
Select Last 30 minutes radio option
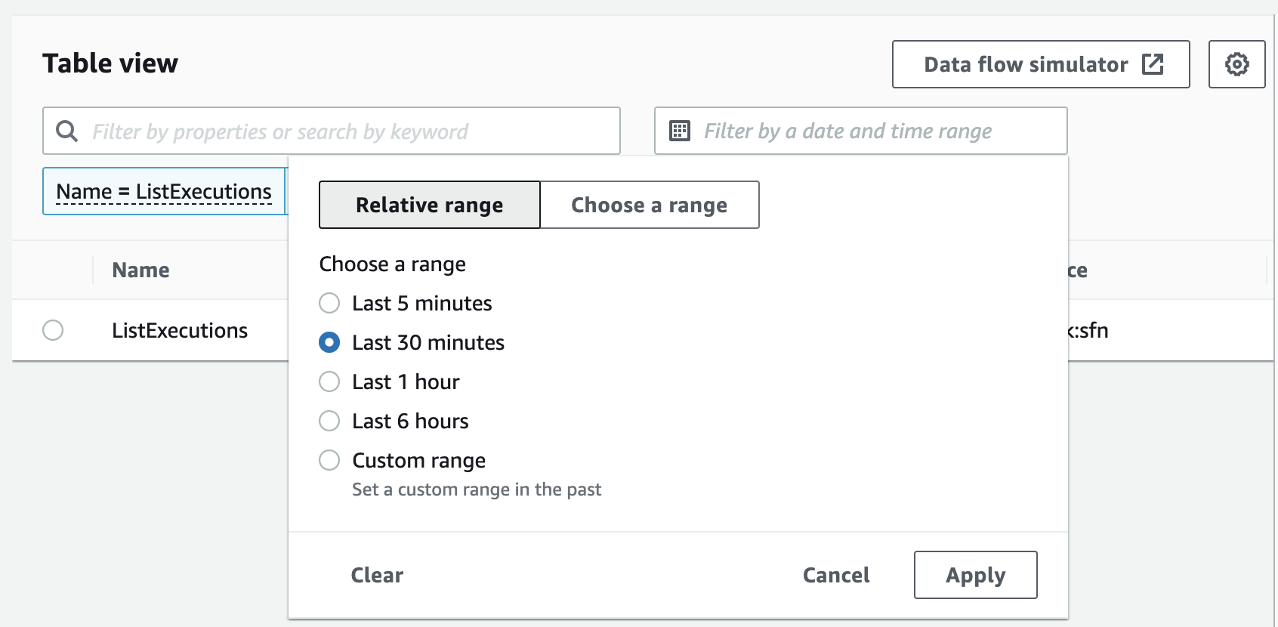pos(329,342)
